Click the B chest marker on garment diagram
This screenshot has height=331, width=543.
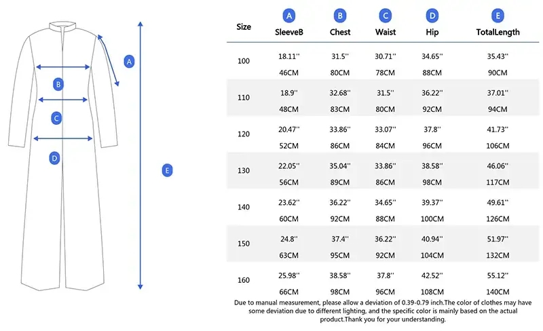click(58, 84)
